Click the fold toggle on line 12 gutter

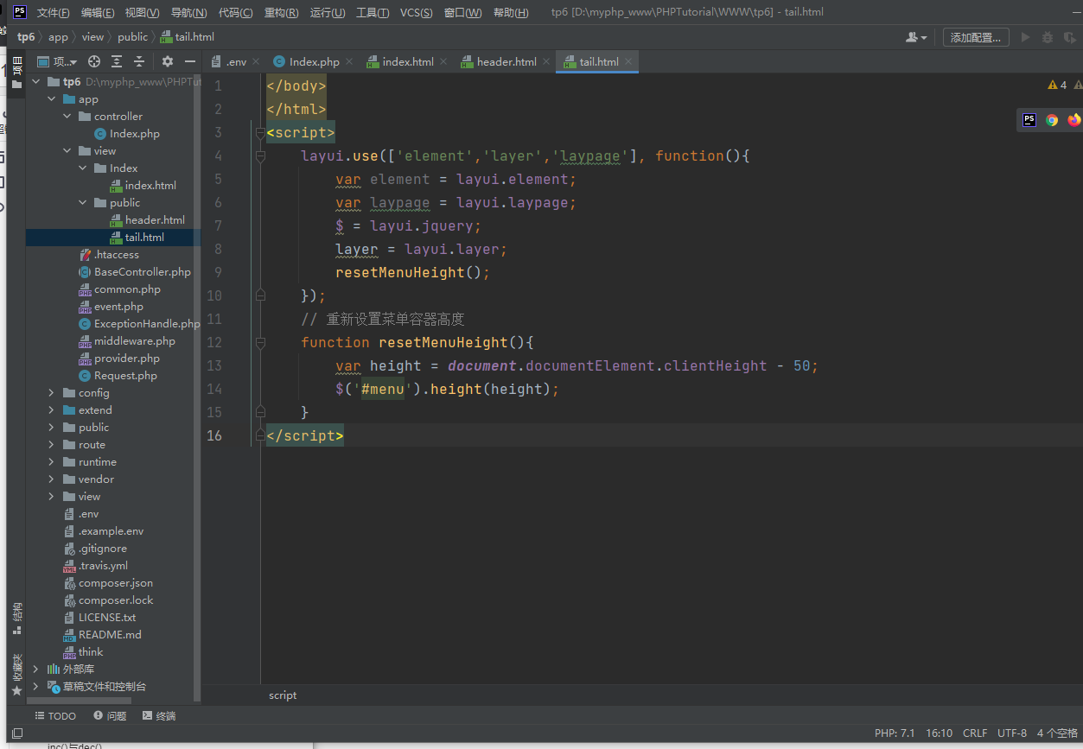click(x=260, y=343)
